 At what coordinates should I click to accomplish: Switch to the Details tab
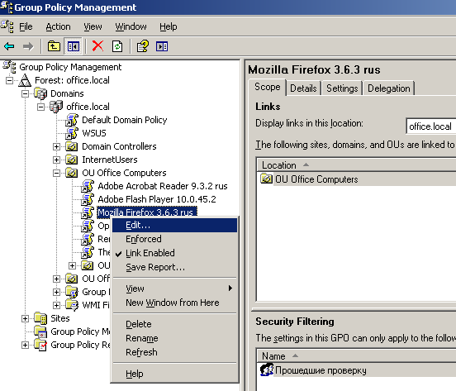tap(303, 88)
